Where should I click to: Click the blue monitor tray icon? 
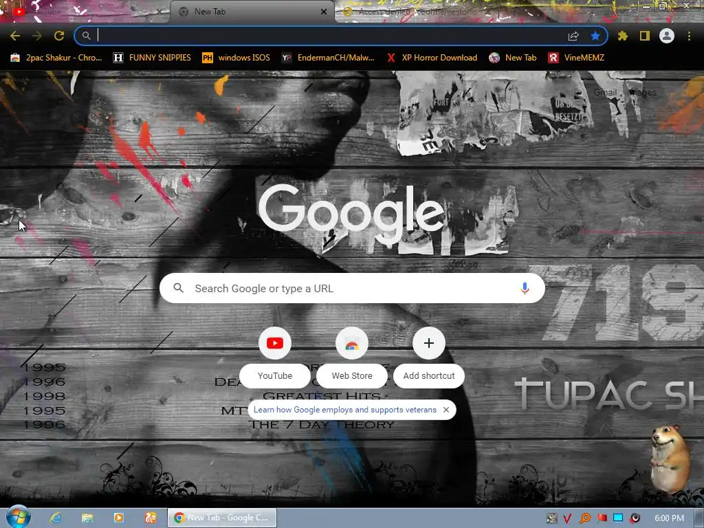tap(618, 518)
